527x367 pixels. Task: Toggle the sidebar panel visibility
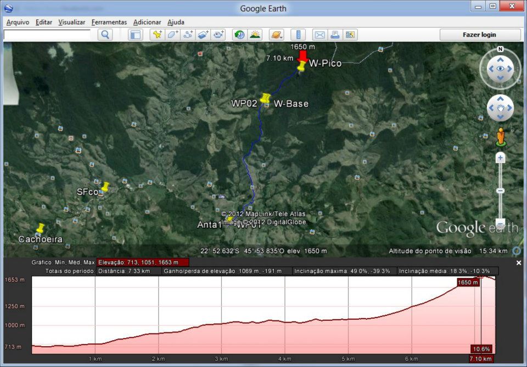135,35
